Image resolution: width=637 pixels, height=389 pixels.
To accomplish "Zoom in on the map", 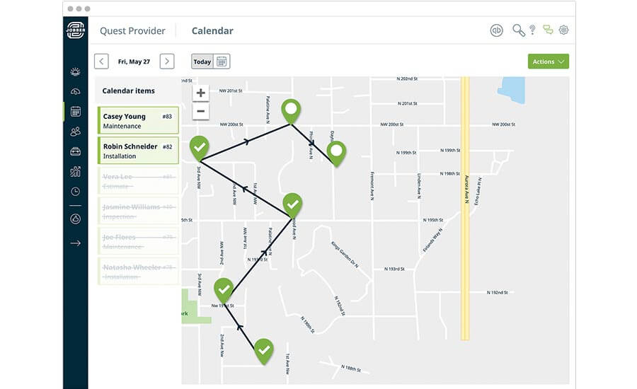I will (201, 93).
